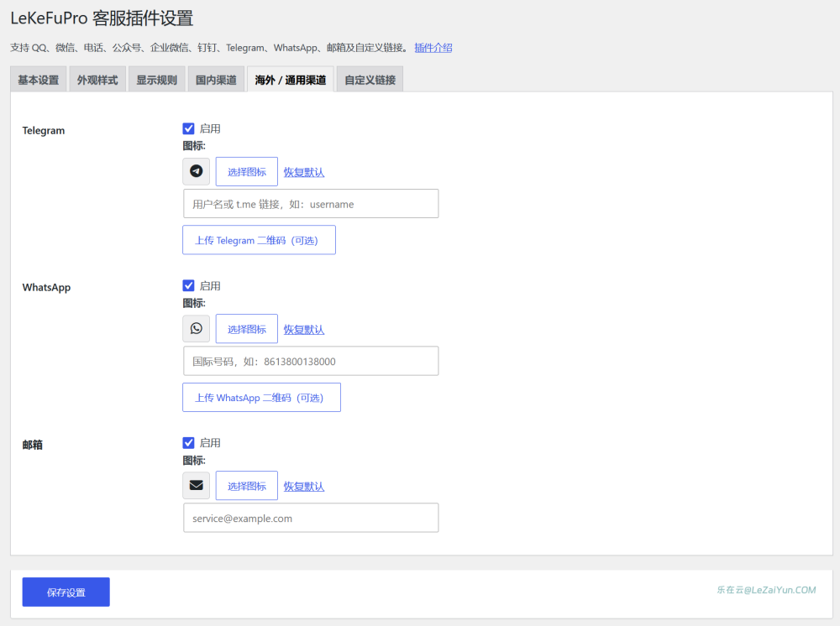The image size is (840, 626).
Task: Focus the Telegram username input field
Action: [x=311, y=203]
